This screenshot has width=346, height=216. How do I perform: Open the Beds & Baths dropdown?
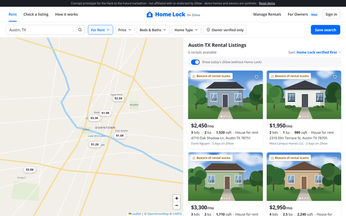(x=153, y=30)
